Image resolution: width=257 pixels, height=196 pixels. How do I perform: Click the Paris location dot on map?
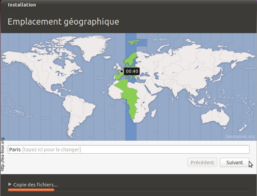(x=122, y=71)
